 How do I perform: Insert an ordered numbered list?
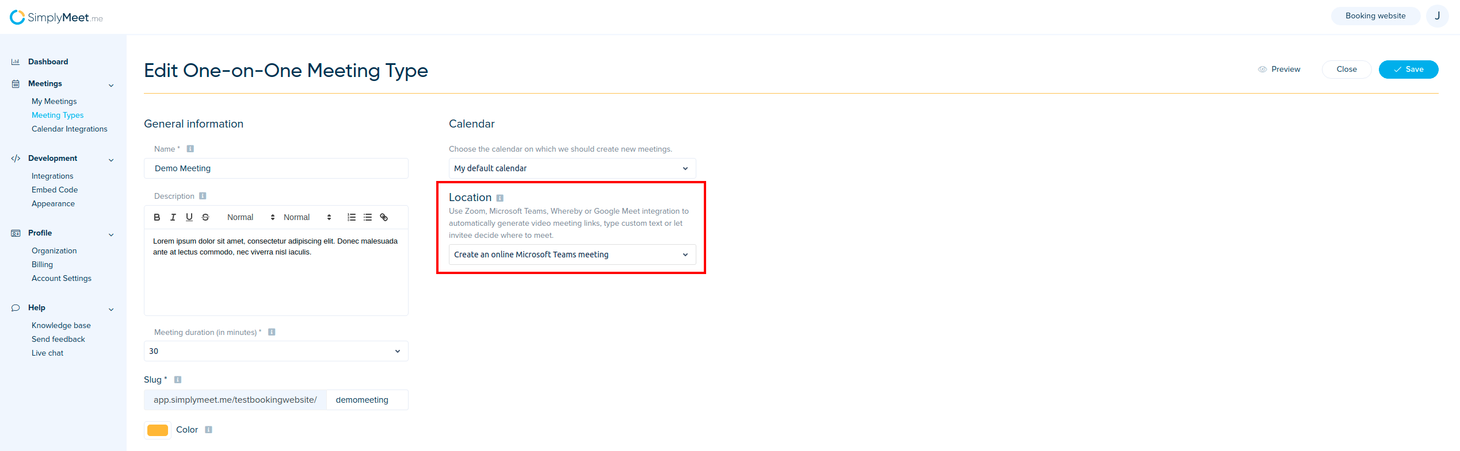(351, 217)
